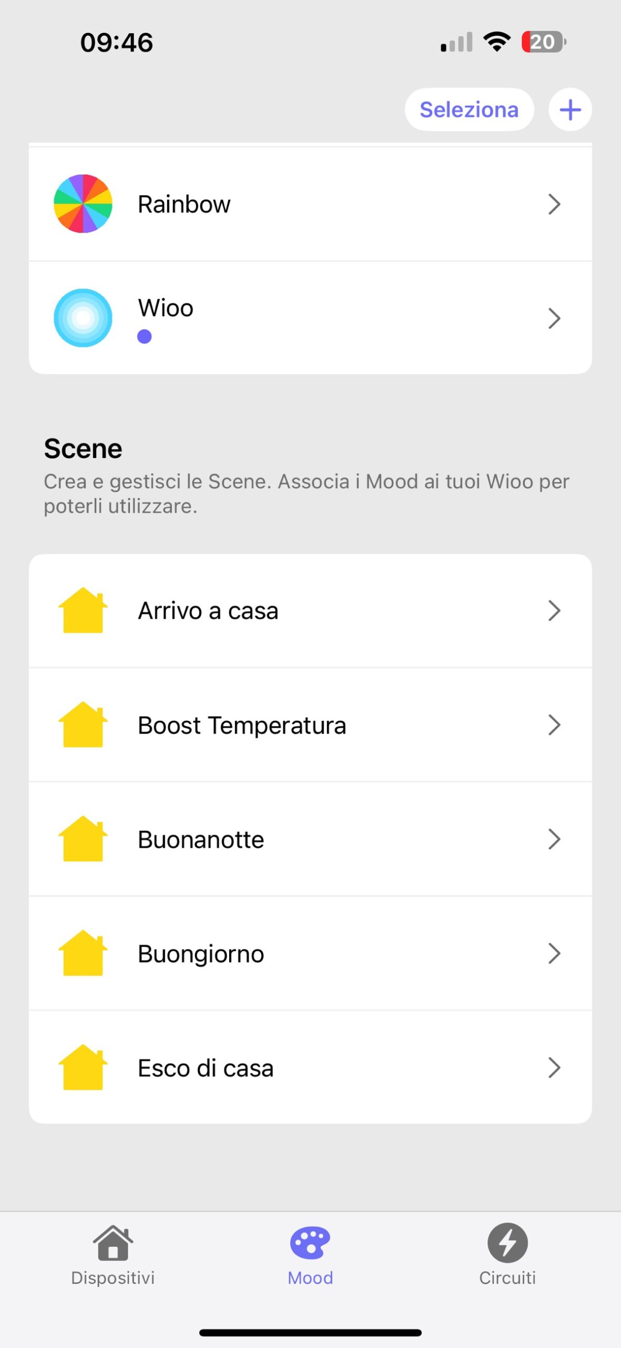Tap the house icon for Esco di casa

(83, 1067)
